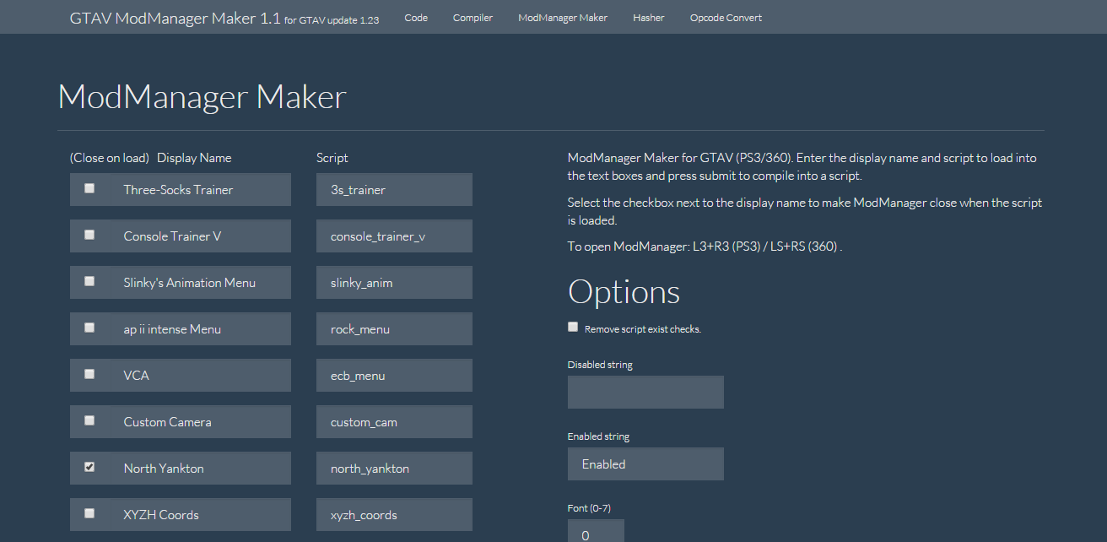The image size is (1107, 542).
Task: Focus the 3s_trainer script field
Action: point(394,190)
